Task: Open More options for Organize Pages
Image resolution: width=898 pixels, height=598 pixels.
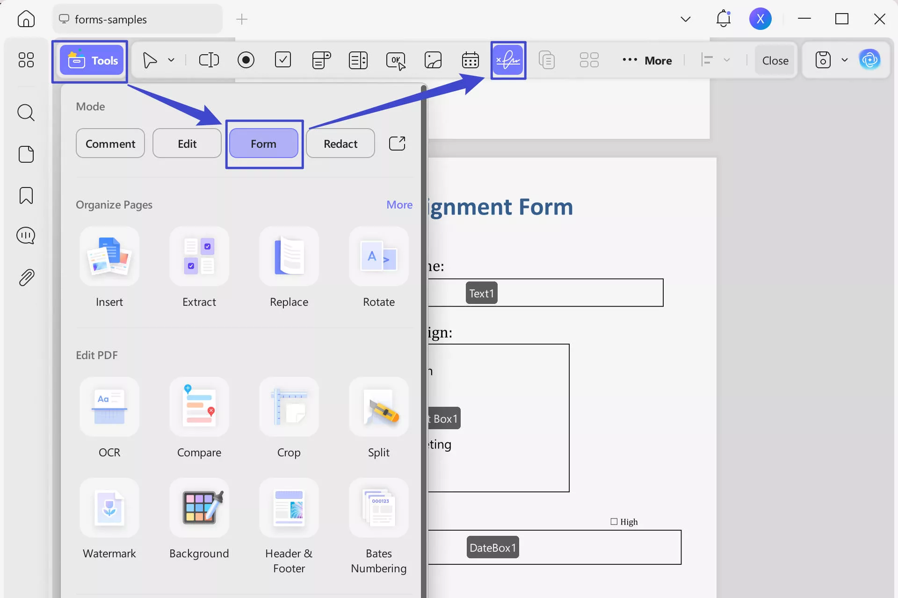Action: tap(398, 204)
